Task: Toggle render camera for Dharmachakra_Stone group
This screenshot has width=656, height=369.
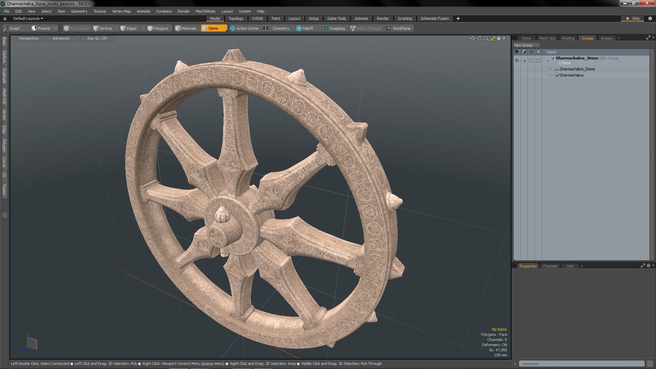Action: pyautogui.click(x=524, y=60)
